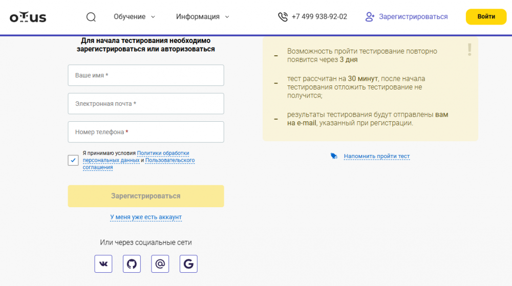Viewport: 512px width, 286px height.
Task: Click the large Зарегистрироваться form button
Action: [146, 196]
